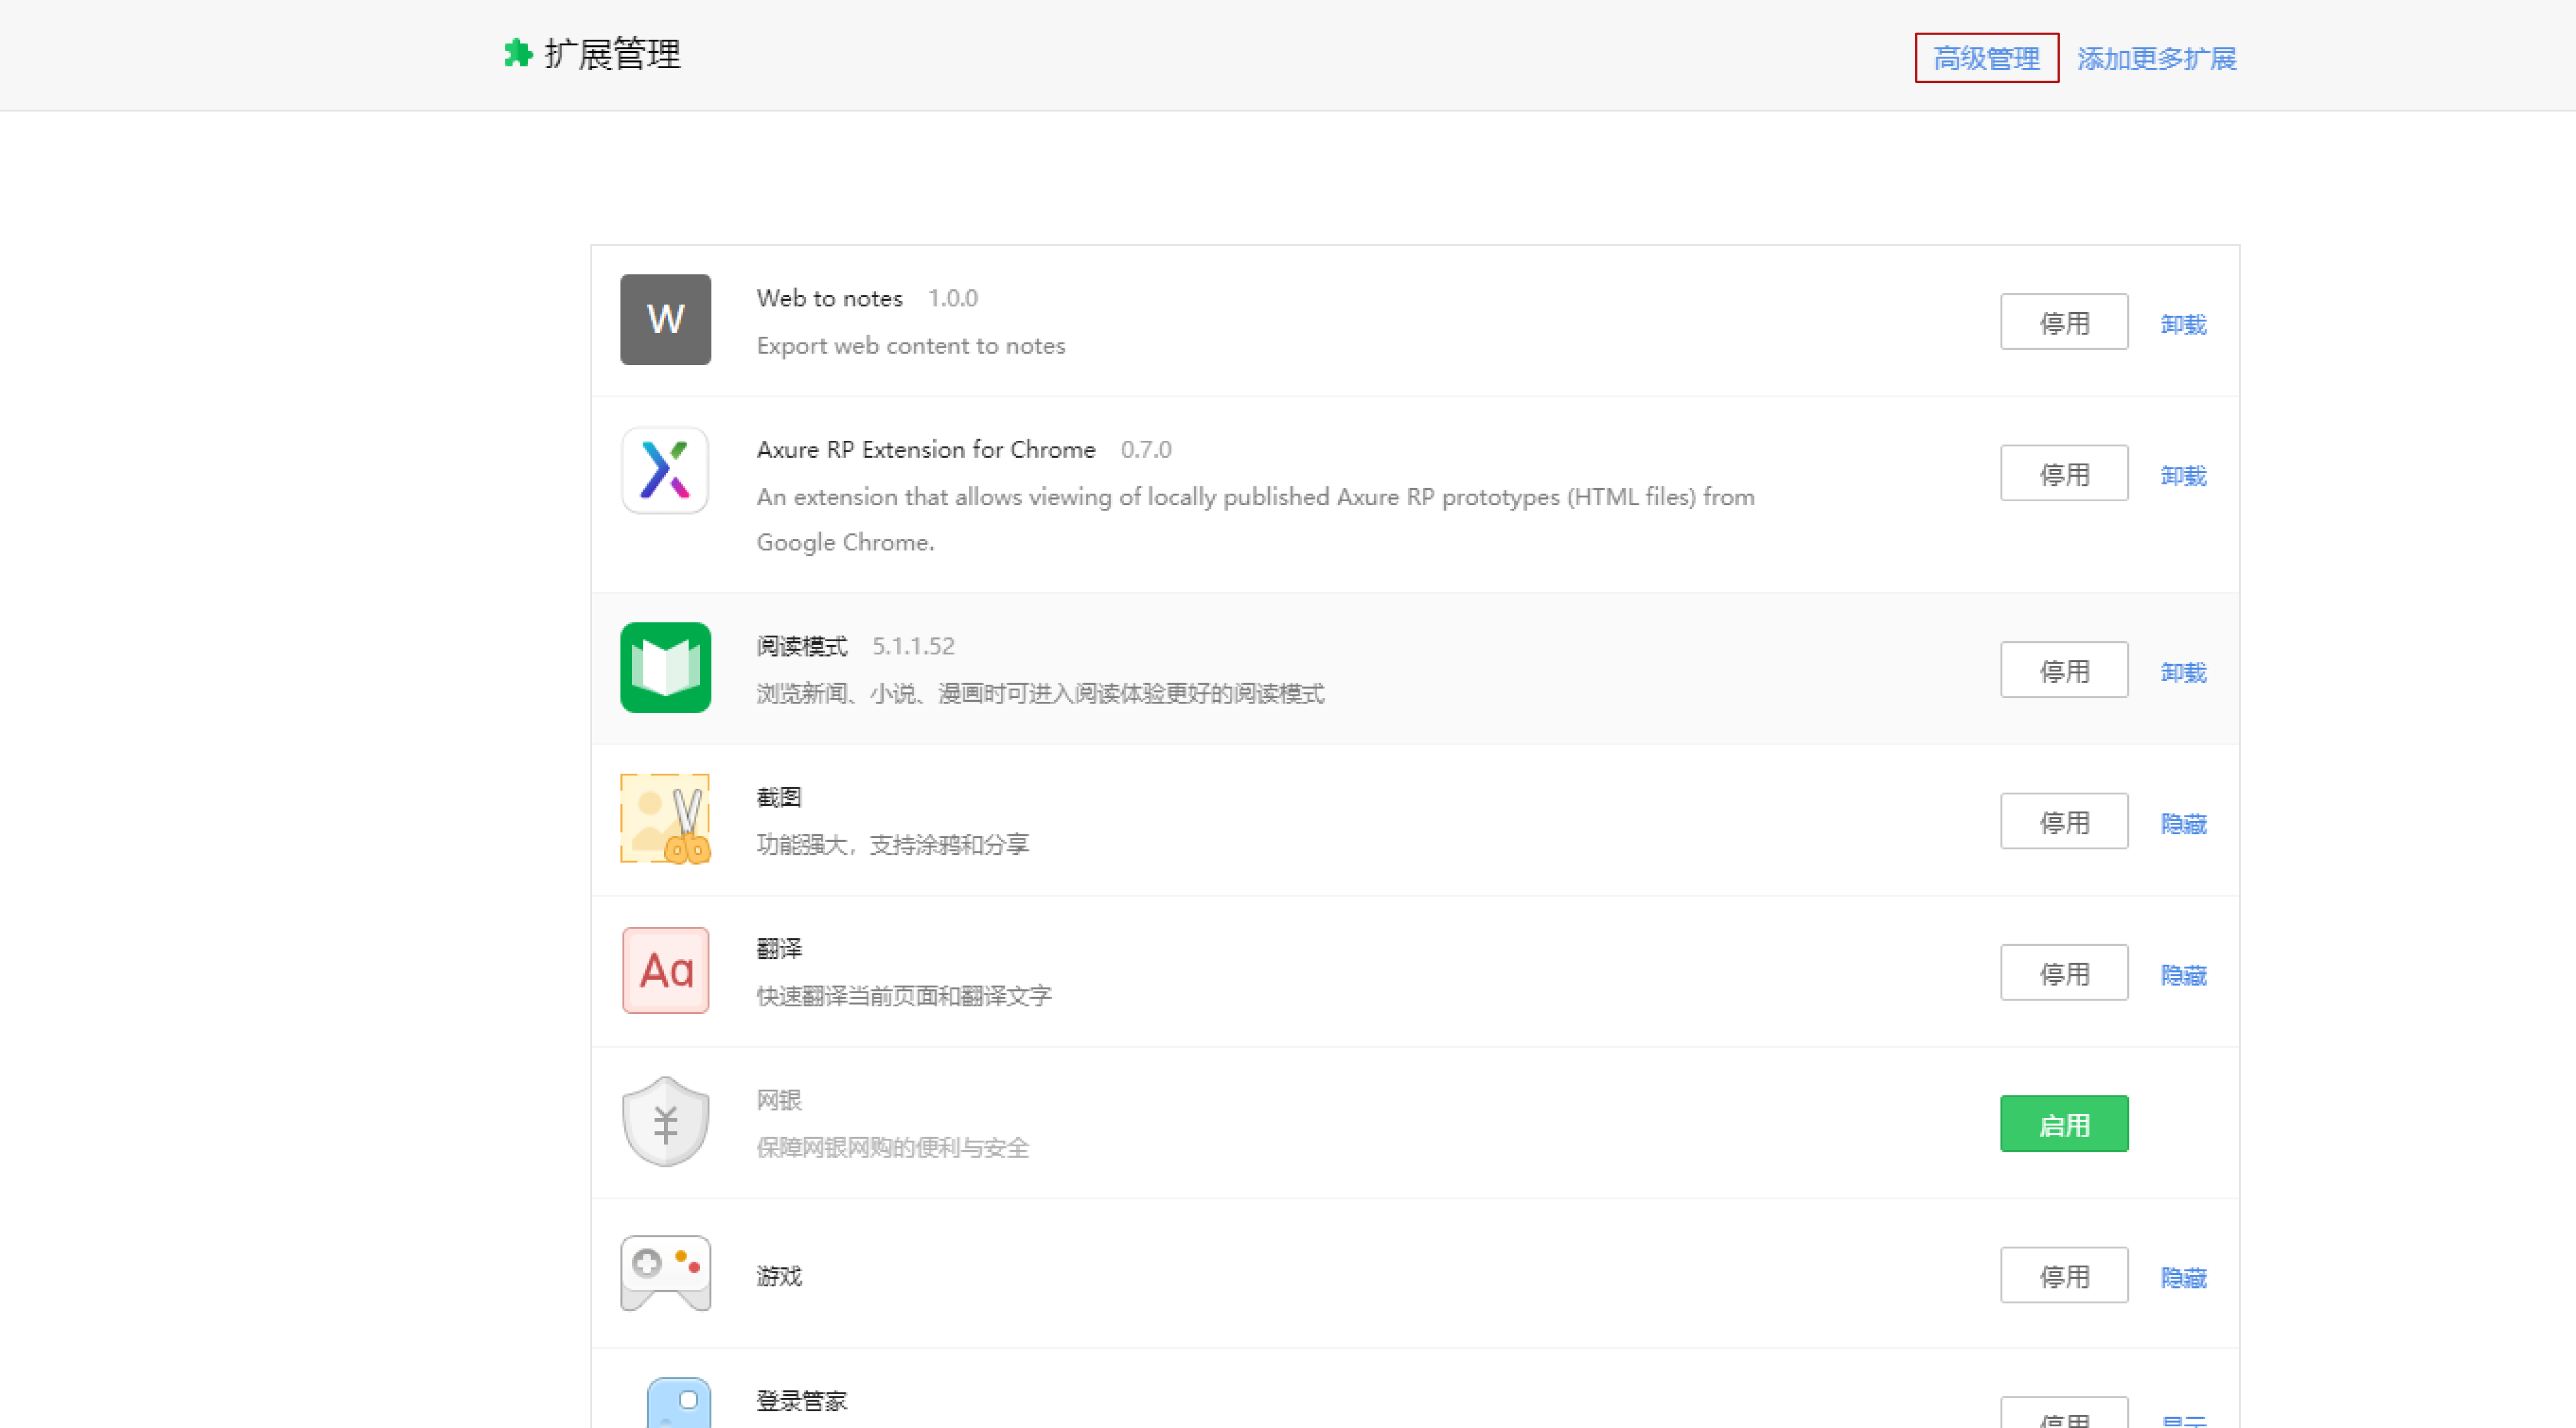Click the 登录管家 extension name
This screenshot has width=2576, height=1428.
coord(801,1401)
